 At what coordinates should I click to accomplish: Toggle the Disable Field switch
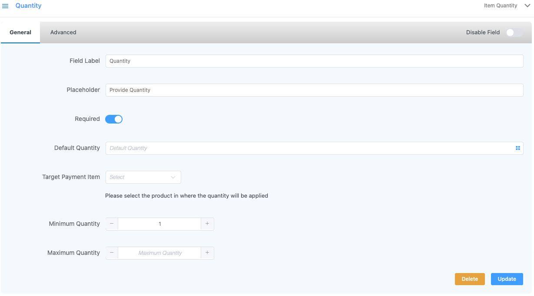pyautogui.click(x=514, y=33)
